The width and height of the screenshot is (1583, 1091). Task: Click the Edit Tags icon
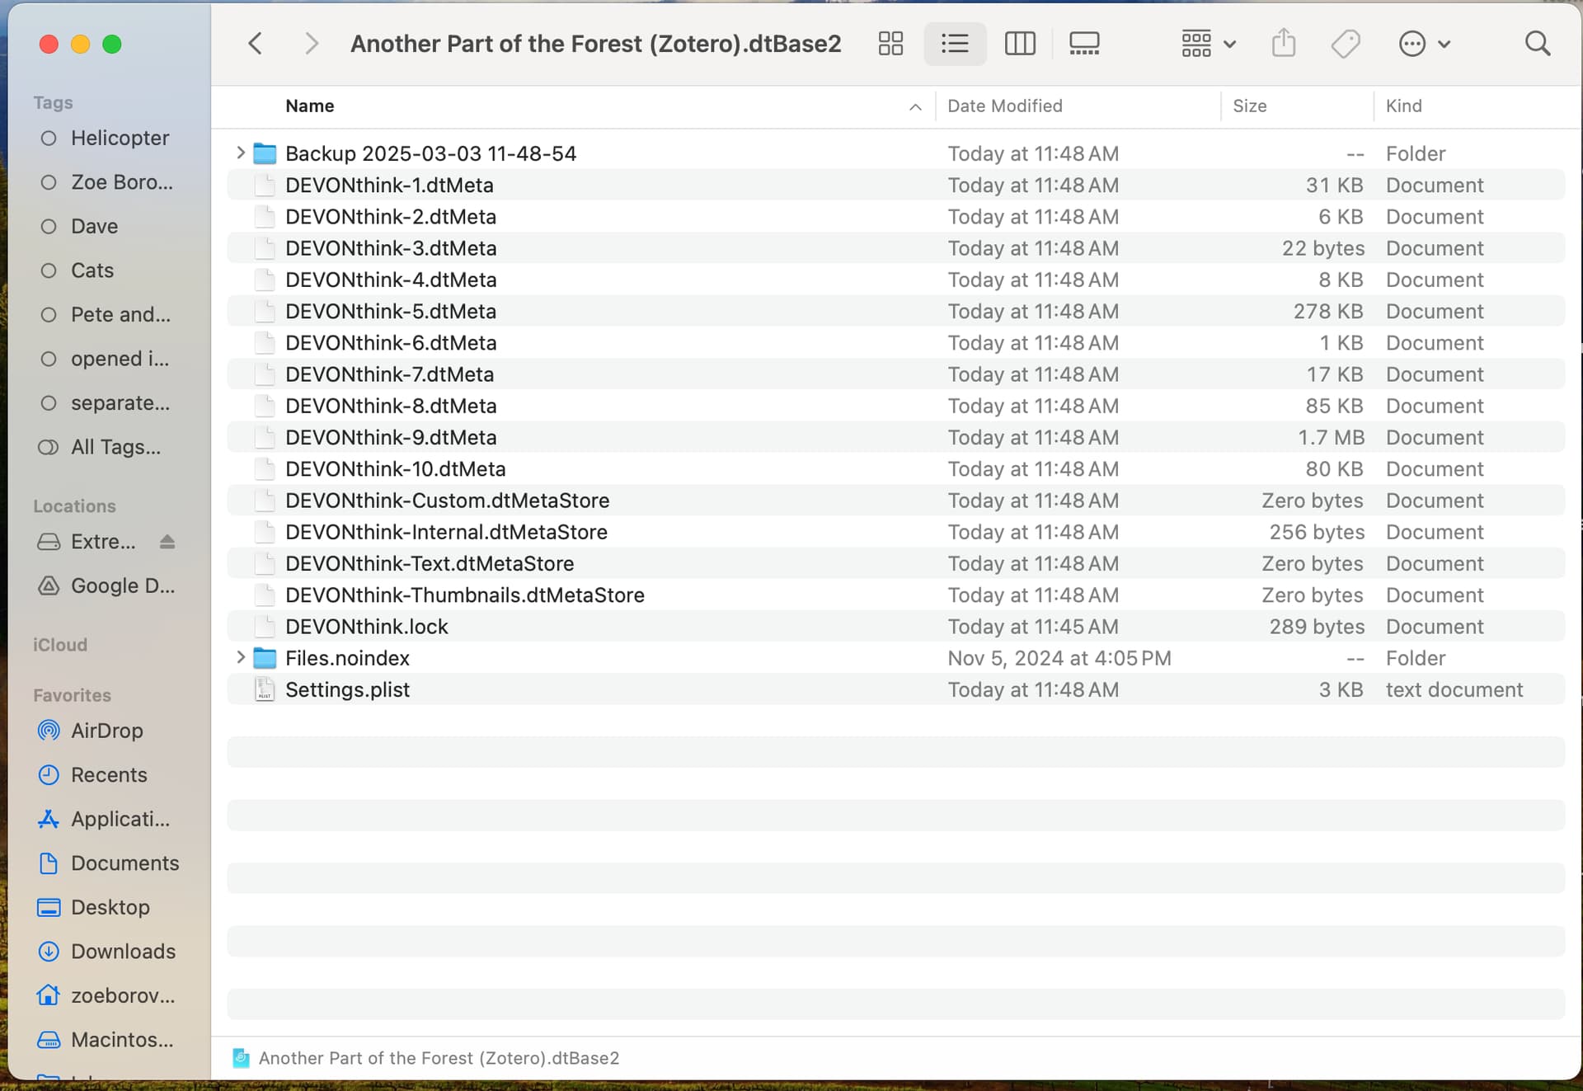(1346, 44)
